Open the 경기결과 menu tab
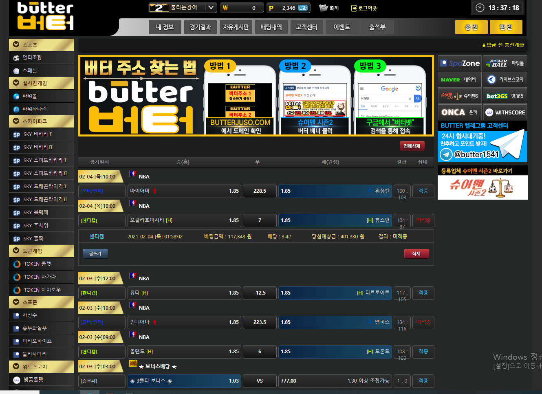 200,27
